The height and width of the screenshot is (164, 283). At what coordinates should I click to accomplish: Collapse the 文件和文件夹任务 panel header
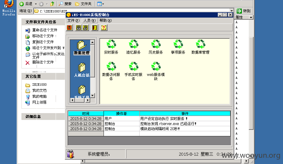click(x=43, y=22)
